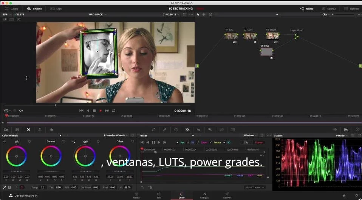Select the 05 IPAD node

pyautogui.click(x=266, y=52)
